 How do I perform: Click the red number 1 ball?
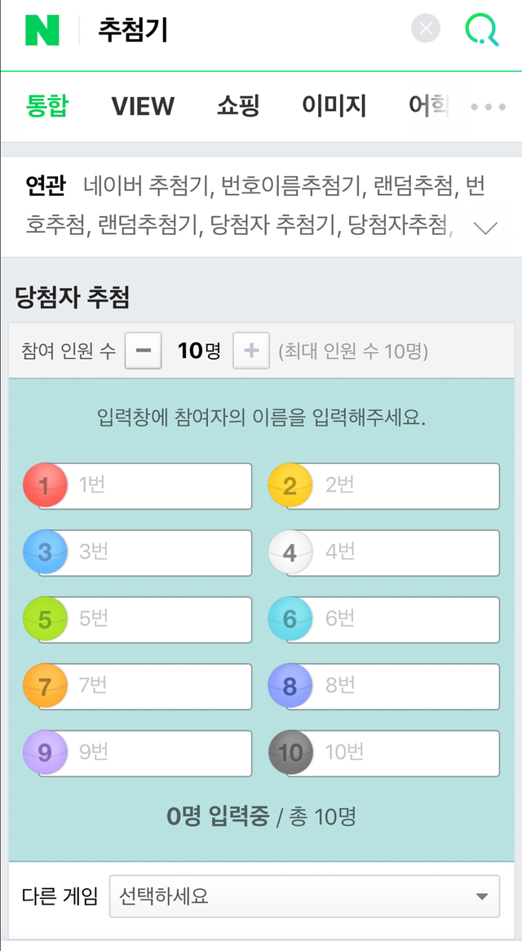(x=44, y=486)
